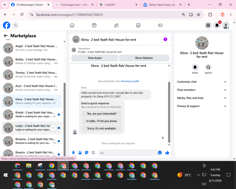Click More Options button

[144, 58]
